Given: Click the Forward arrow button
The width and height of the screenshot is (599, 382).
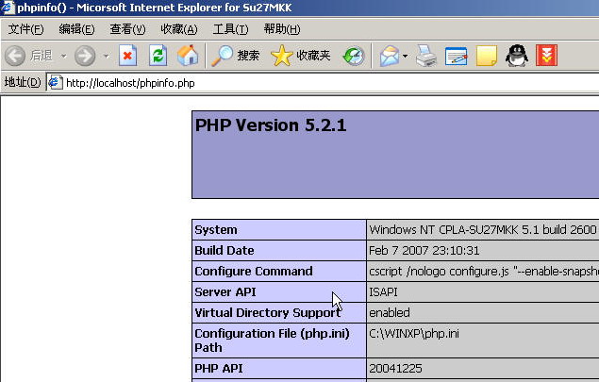Looking at the screenshot, I should coord(85,56).
